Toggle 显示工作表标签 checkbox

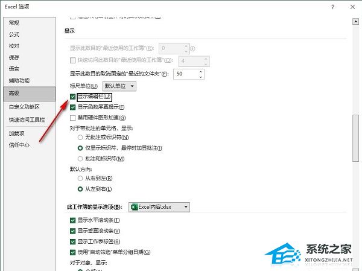[x=73, y=241]
